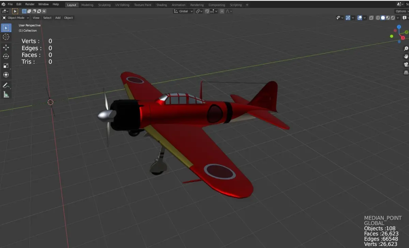409x248 pixels.
Task: Click the Tweak select arrow icon
Action: point(15,11)
